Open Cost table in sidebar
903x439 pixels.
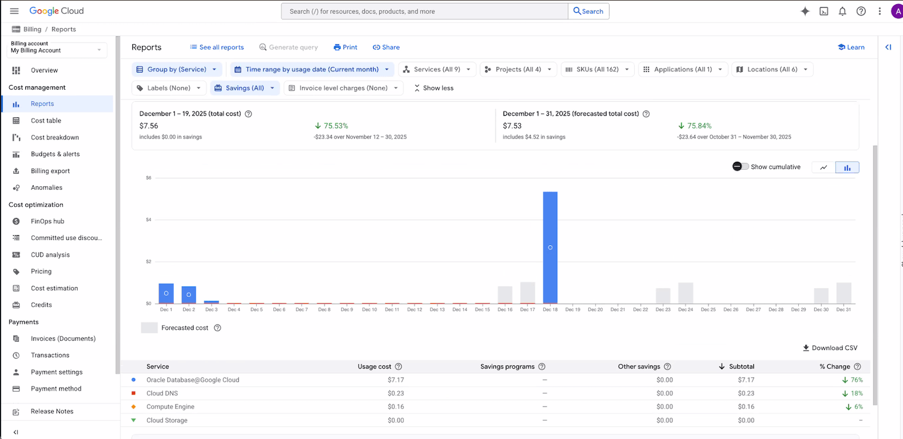pyautogui.click(x=46, y=121)
